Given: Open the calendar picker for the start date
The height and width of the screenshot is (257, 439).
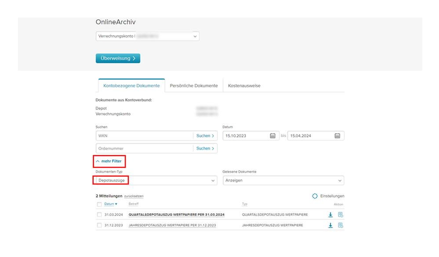Looking at the screenshot, I should (273, 136).
